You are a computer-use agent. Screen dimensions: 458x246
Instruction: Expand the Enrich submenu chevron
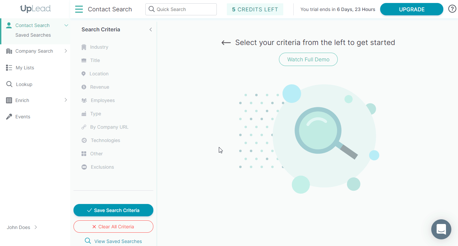click(x=66, y=100)
